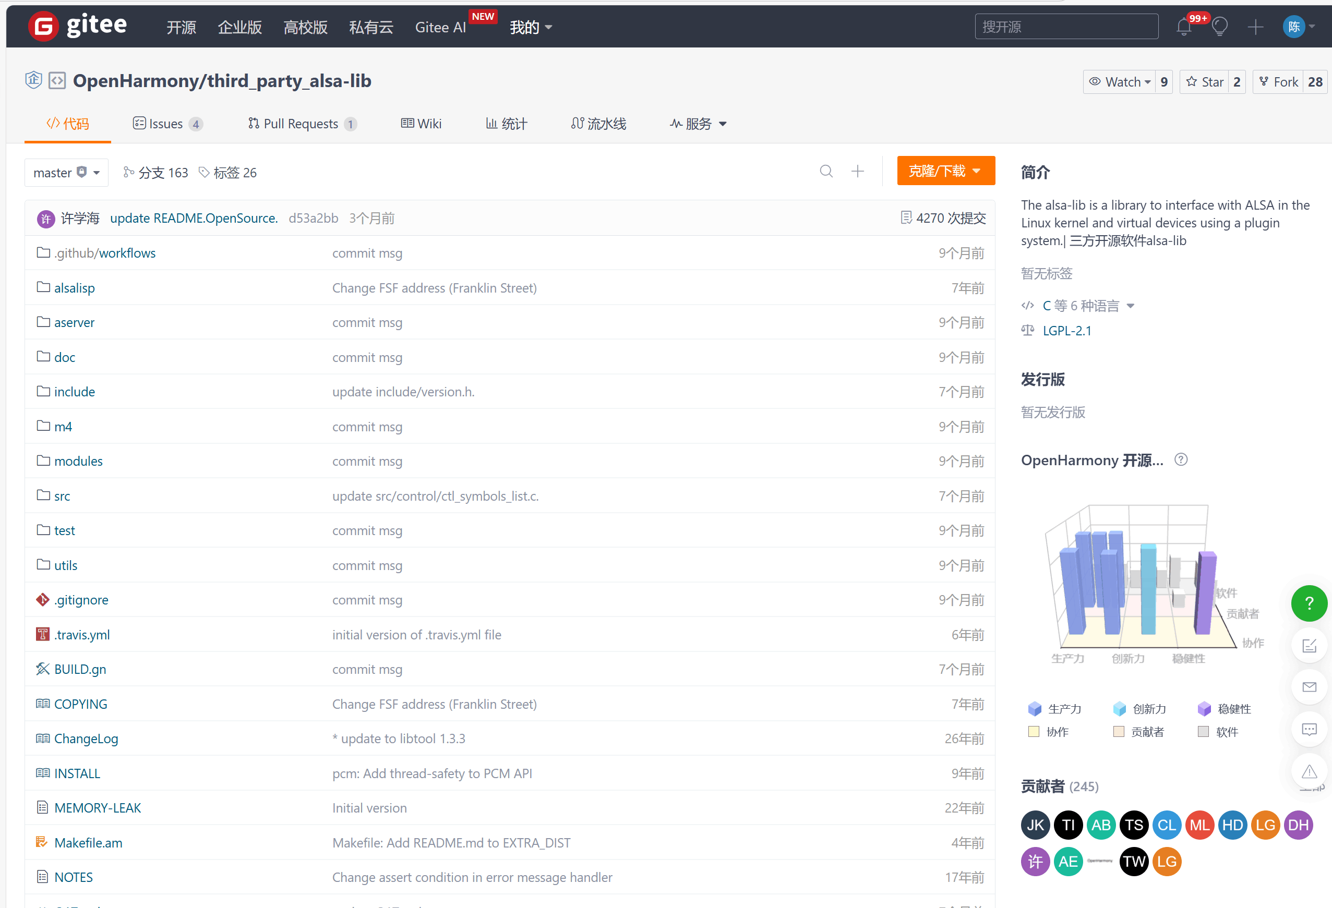Image resolution: width=1332 pixels, height=908 pixels.
Task: Expand the 服务 dropdown tab
Action: pyautogui.click(x=698, y=124)
